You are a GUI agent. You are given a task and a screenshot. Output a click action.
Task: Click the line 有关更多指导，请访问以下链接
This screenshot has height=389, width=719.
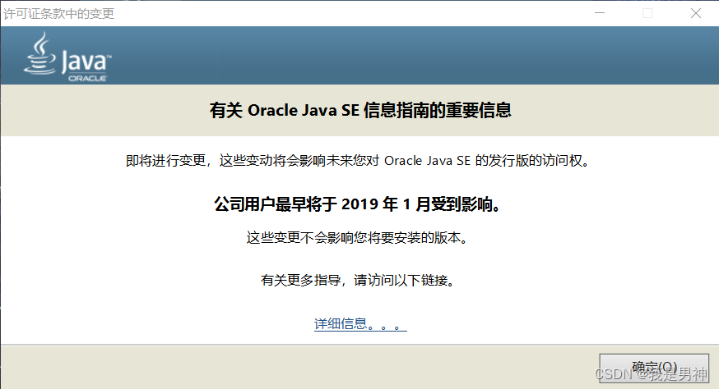(x=358, y=280)
